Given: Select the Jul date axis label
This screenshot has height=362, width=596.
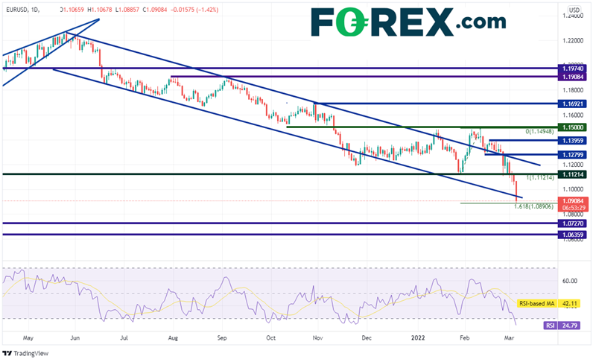Looking at the screenshot, I should coord(124,337).
